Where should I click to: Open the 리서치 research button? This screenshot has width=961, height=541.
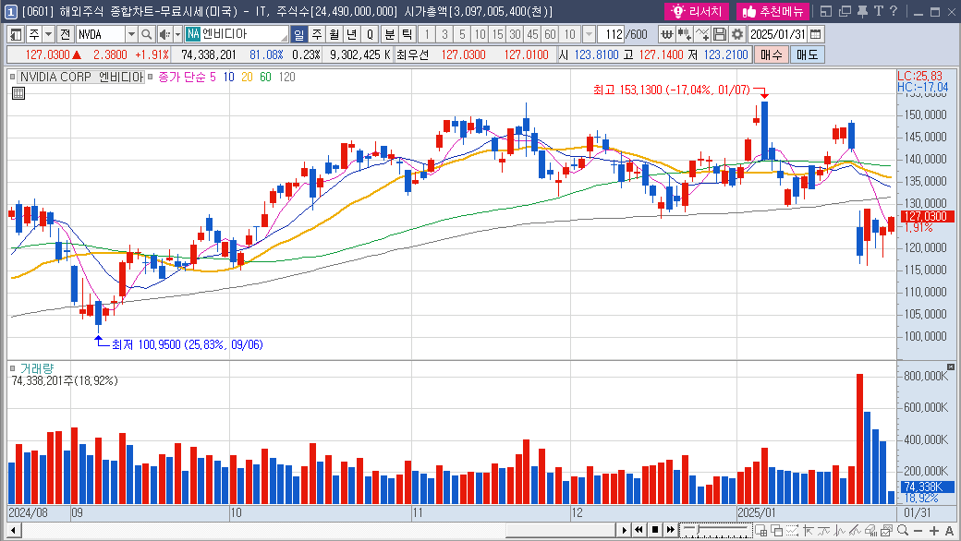697,11
